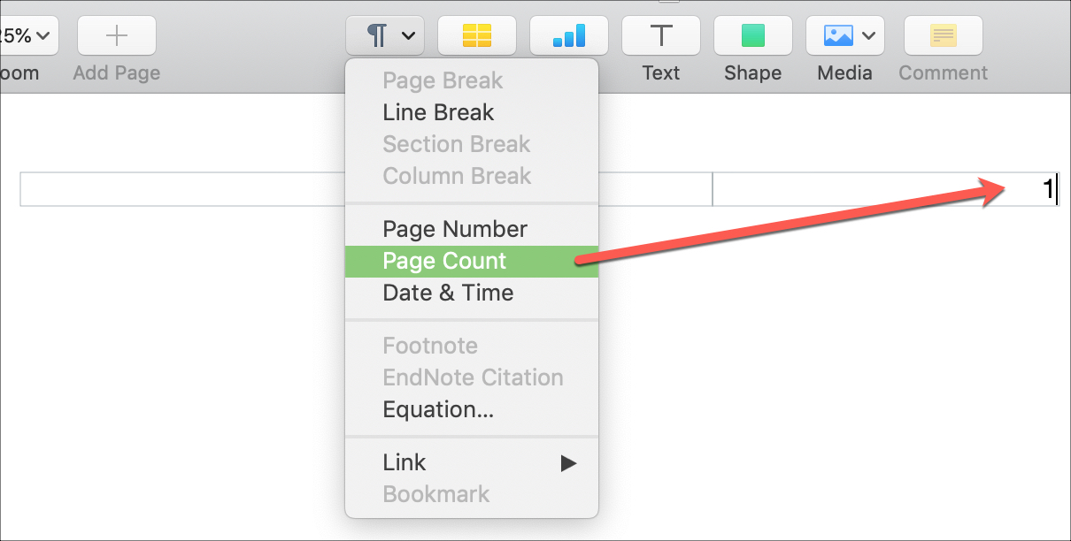Select the highlighted Page Count entry

472,261
